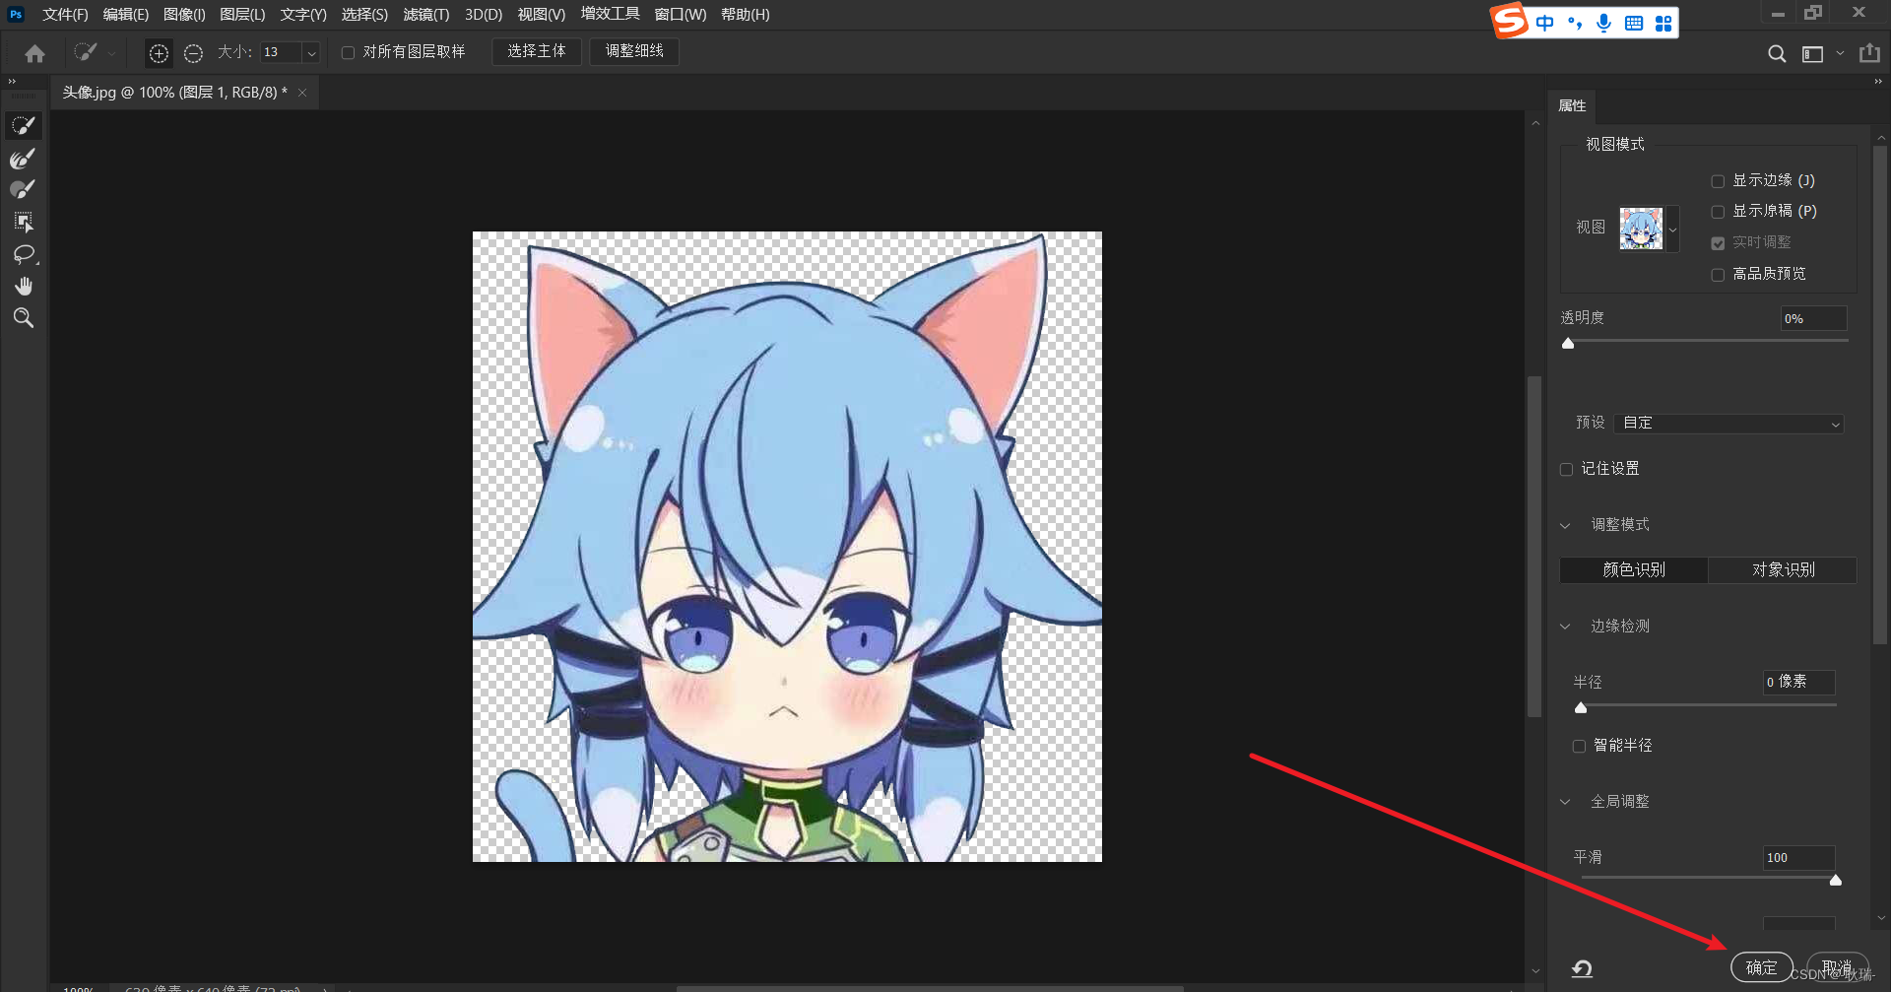Image resolution: width=1891 pixels, height=992 pixels.
Task: Adjust the 透明度 slider handle
Action: click(x=1568, y=344)
